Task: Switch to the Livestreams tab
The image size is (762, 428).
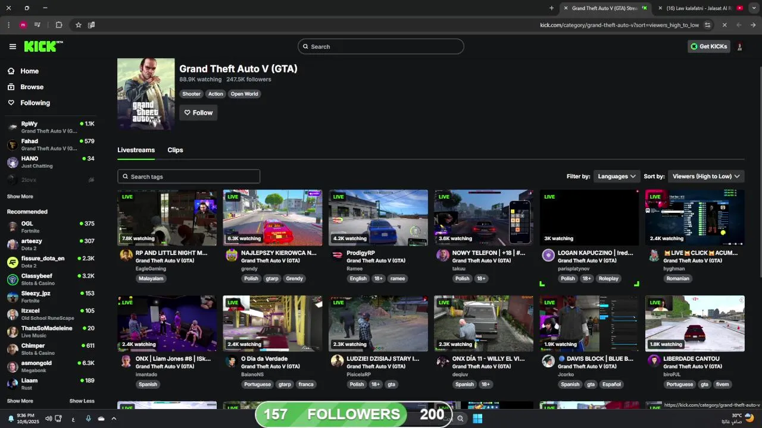Action: tap(136, 150)
